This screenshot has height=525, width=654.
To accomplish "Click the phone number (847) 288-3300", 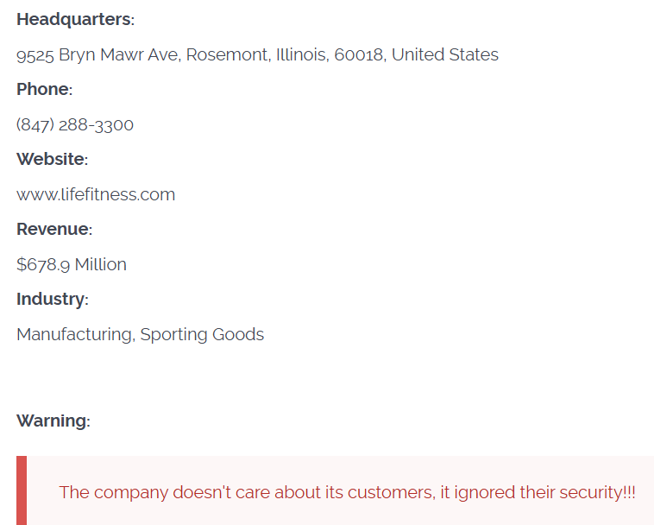I will 75,124.
